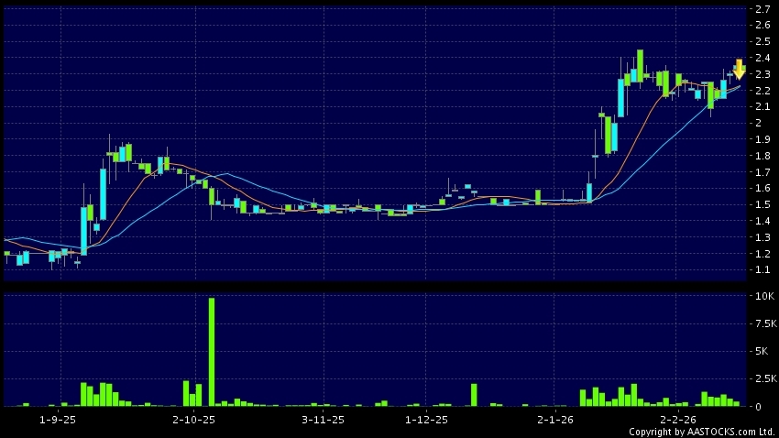Click the 2.7 price axis label

coord(761,9)
